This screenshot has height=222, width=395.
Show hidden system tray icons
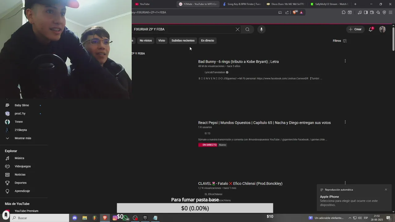pyautogui.click(x=350, y=218)
